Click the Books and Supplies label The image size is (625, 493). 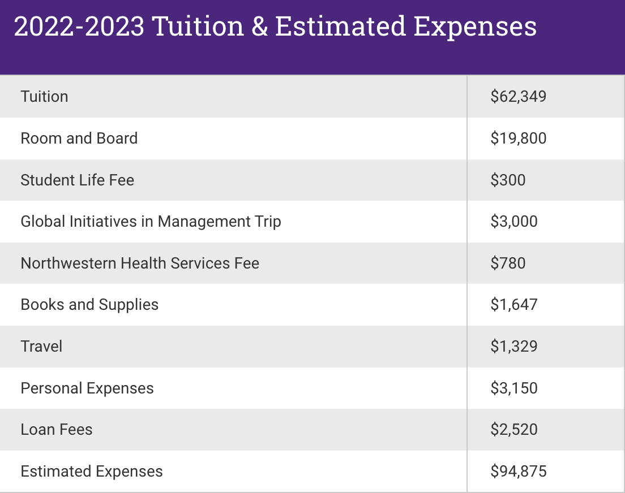(89, 305)
